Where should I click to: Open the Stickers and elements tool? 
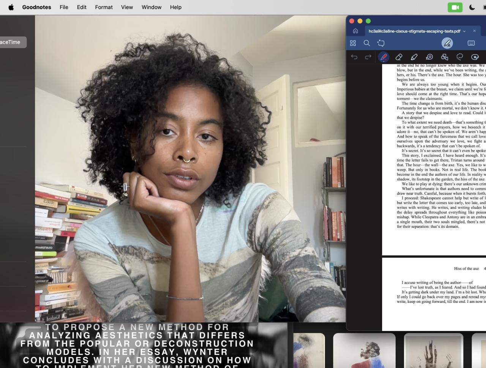pyautogui.click(x=475, y=57)
